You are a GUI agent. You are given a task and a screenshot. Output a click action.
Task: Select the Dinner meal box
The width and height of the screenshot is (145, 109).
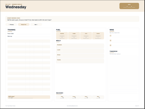coord(80,56)
